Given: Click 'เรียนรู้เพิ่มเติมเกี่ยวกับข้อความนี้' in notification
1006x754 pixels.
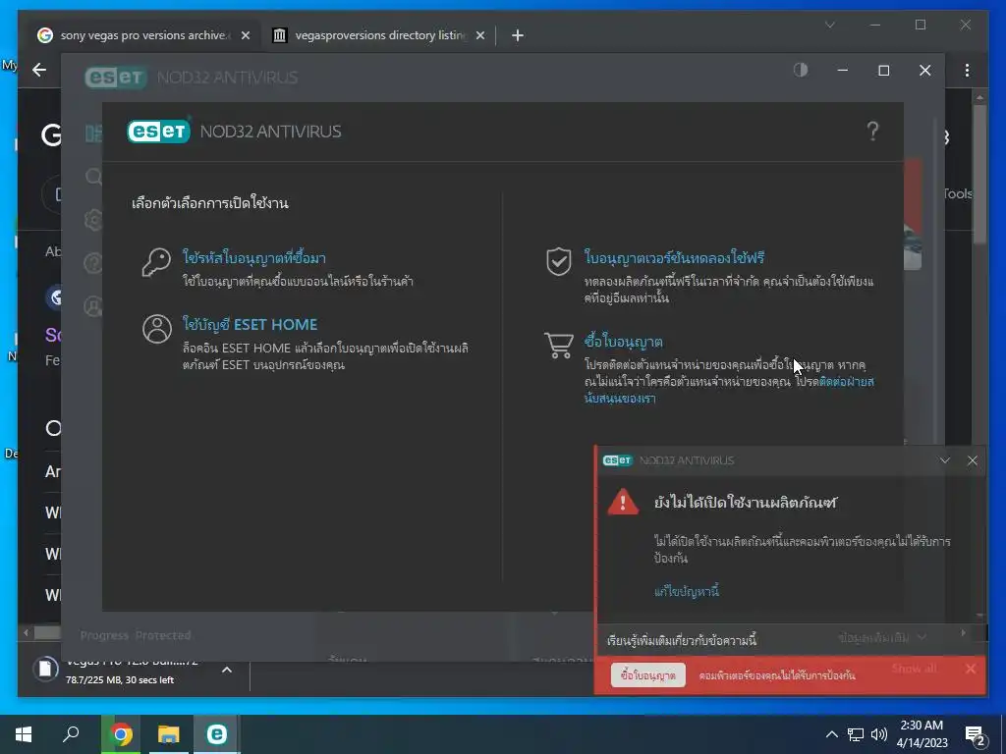Looking at the screenshot, I should click(x=682, y=640).
